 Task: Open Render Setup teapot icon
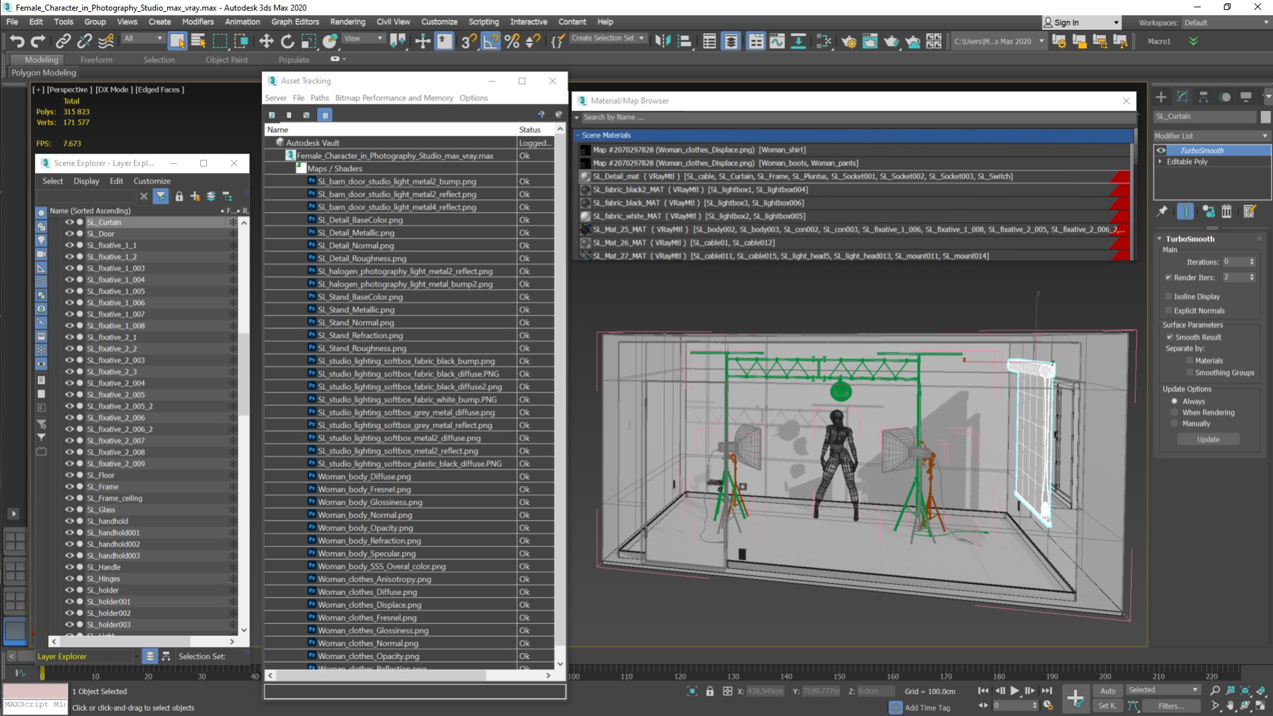point(849,41)
